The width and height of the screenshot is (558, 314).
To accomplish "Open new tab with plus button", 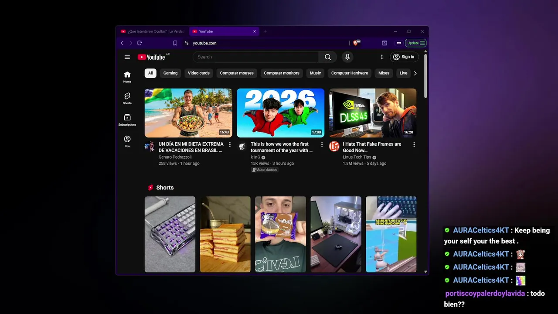I will tap(265, 31).
